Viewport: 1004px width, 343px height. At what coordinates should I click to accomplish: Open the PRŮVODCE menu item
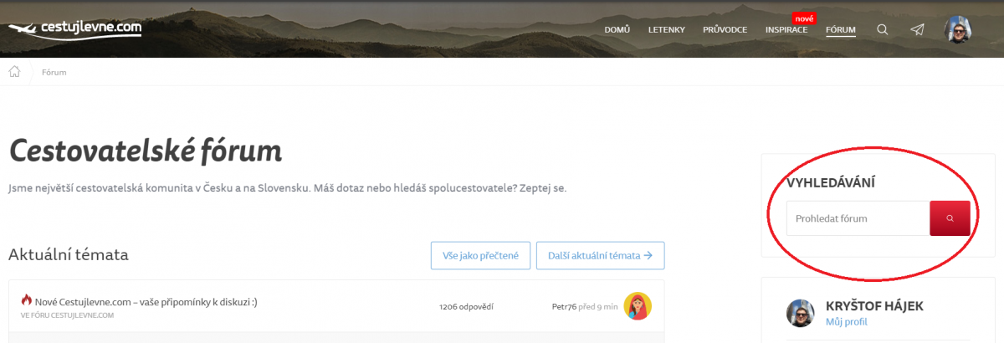725,30
